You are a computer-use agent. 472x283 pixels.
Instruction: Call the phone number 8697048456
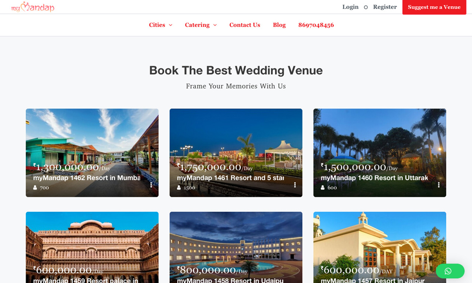316,25
